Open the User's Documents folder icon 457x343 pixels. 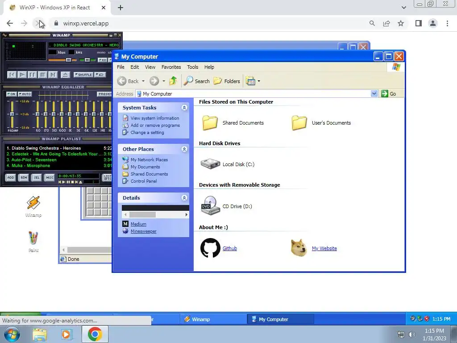point(299,122)
